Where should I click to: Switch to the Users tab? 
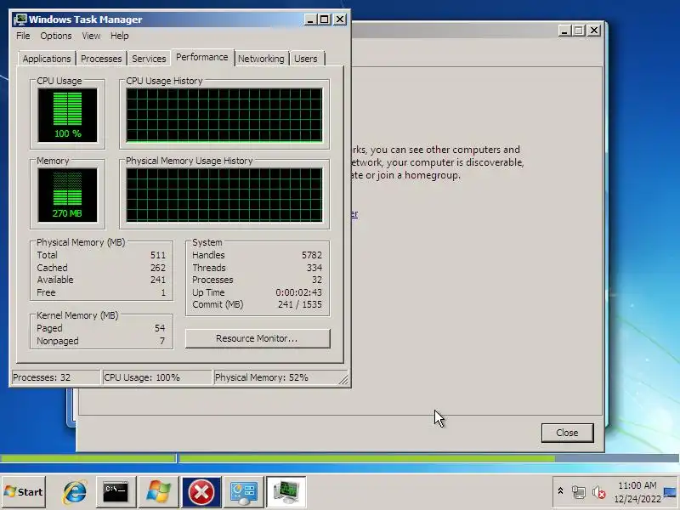coord(306,59)
